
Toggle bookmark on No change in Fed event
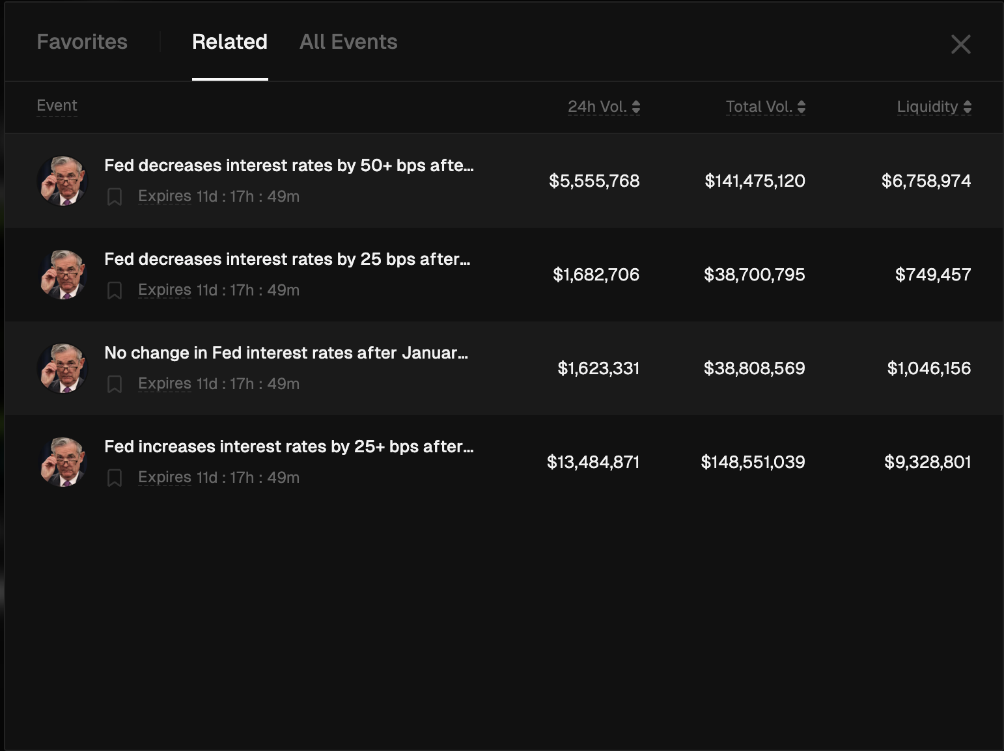[x=115, y=384]
